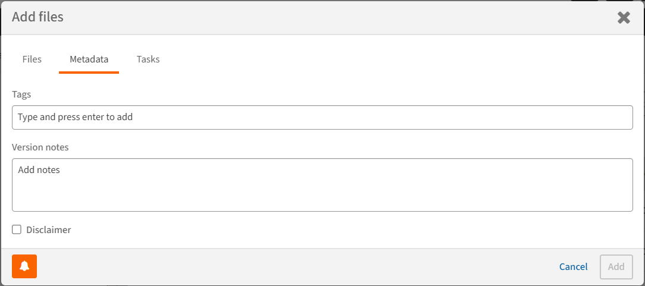This screenshot has width=645, height=286.
Task: Switch to the Files tab
Action: point(32,59)
